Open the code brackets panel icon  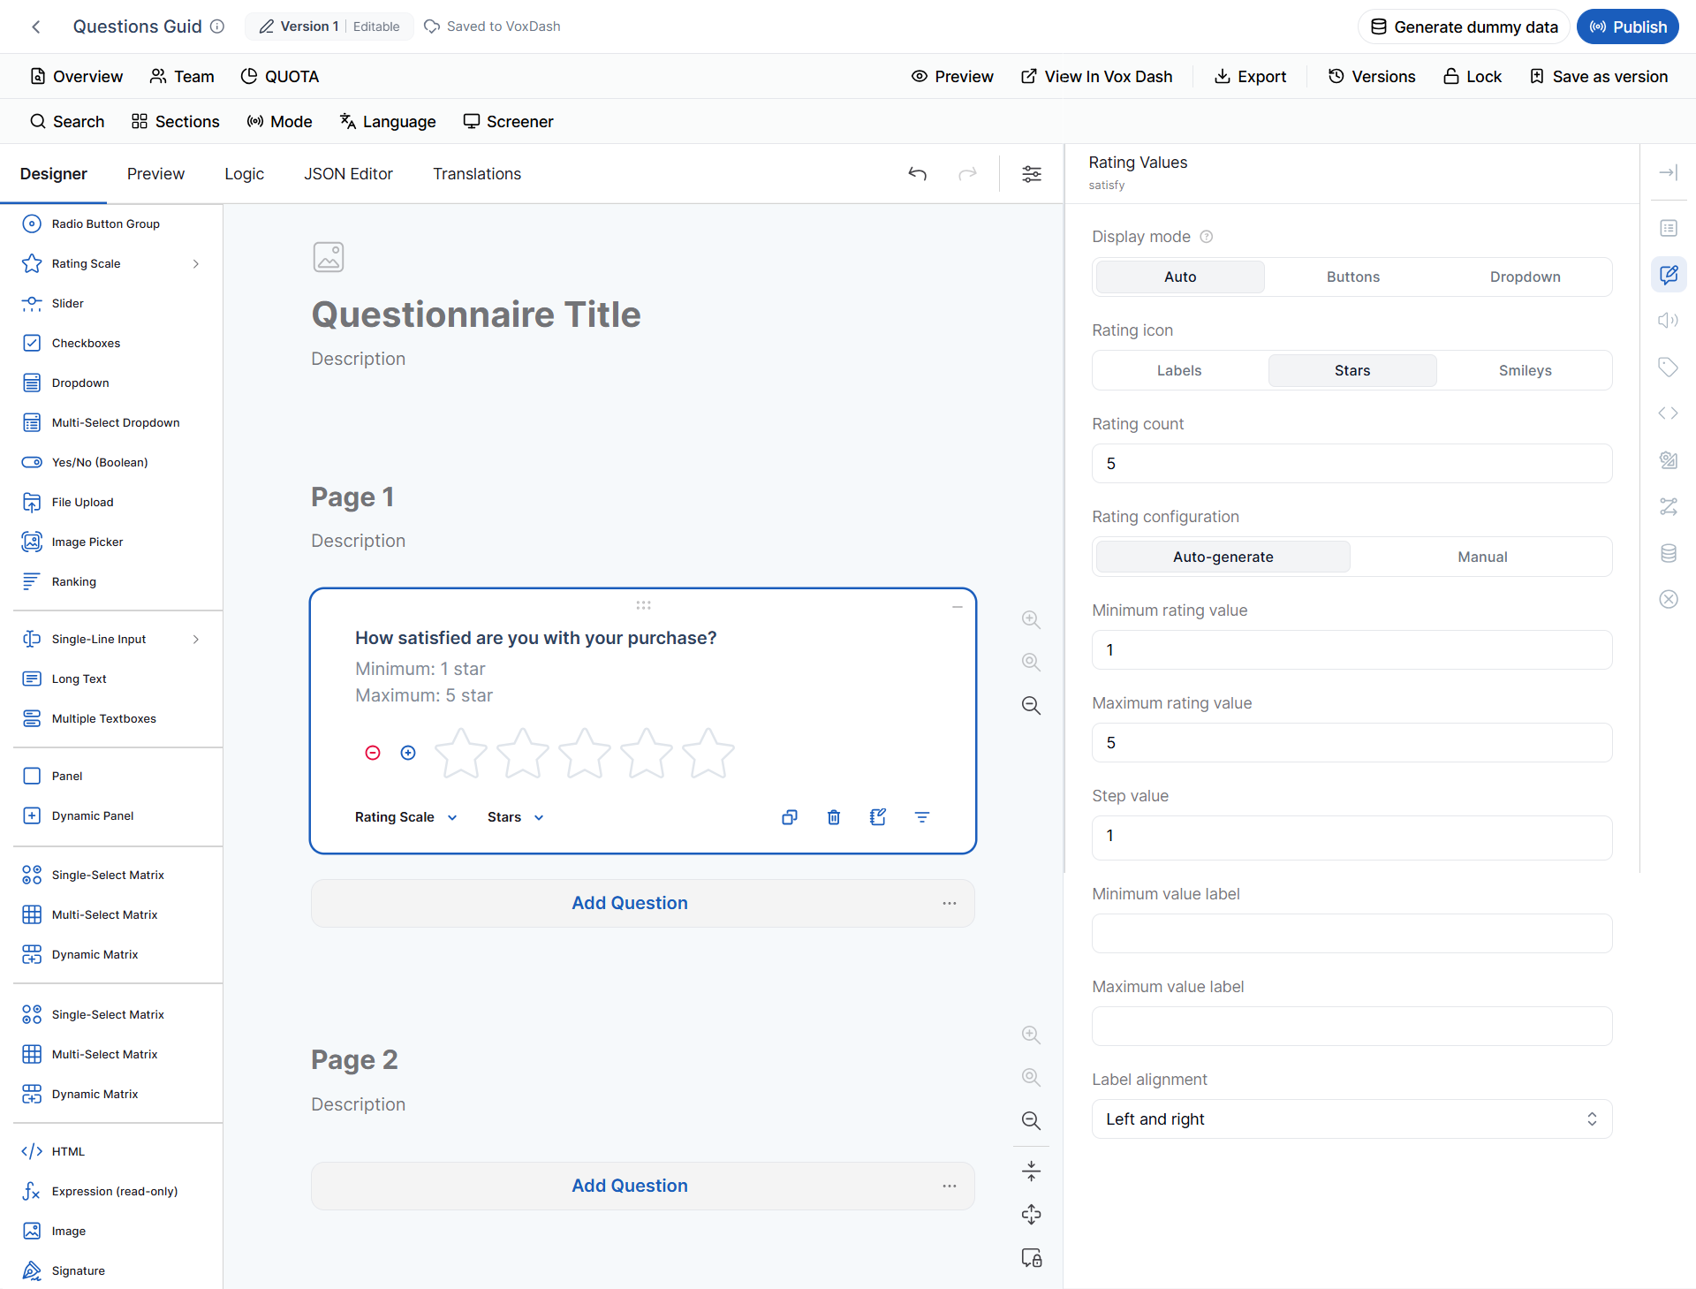(x=1669, y=413)
